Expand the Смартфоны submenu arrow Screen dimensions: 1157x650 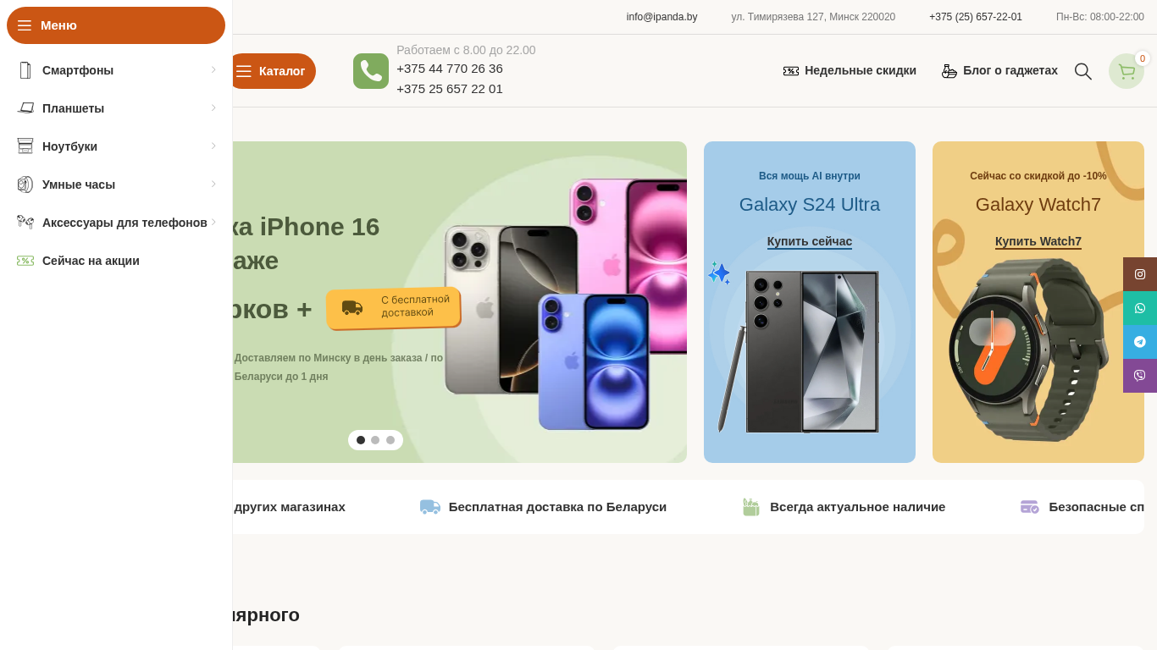click(213, 69)
